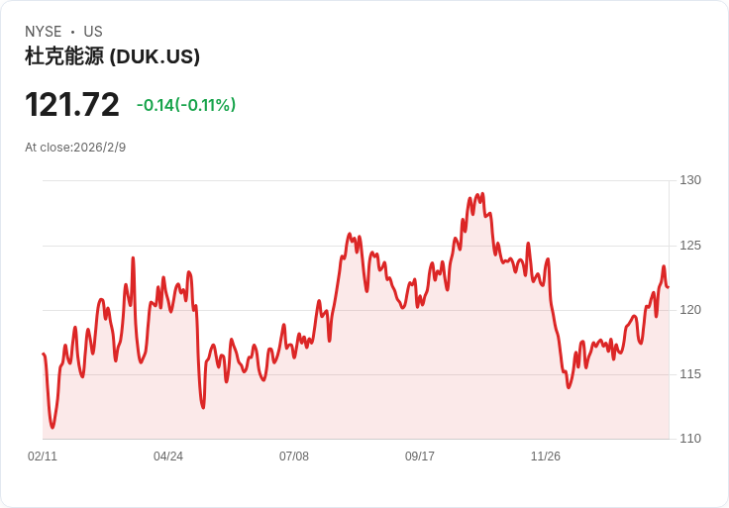Viewport: 729px width, 508px height.
Task: Click the 115 y-axis label
Action: 690,374
